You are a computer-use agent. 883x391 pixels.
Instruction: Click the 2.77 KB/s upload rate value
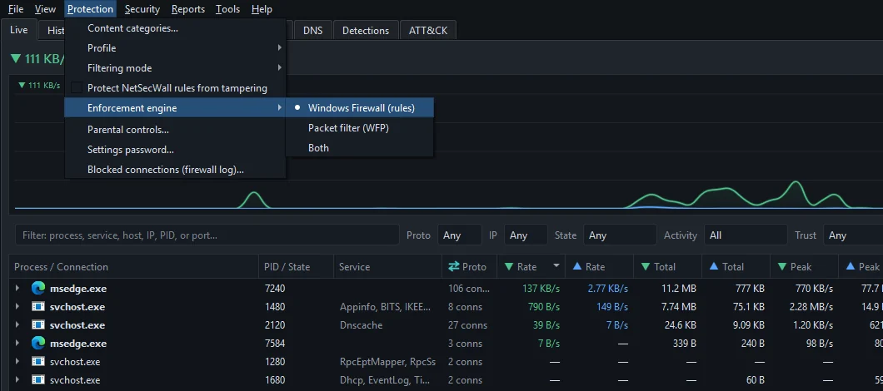click(607, 289)
